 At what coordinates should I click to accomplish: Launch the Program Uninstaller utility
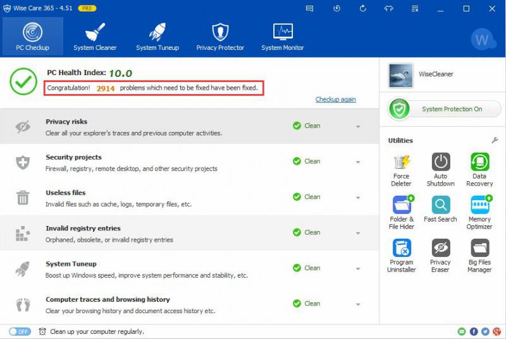pos(402,256)
